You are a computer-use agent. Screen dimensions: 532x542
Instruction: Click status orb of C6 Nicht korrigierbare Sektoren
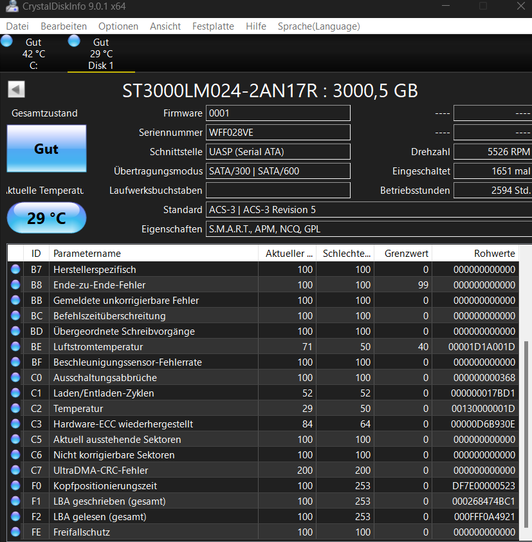pyautogui.click(x=15, y=454)
